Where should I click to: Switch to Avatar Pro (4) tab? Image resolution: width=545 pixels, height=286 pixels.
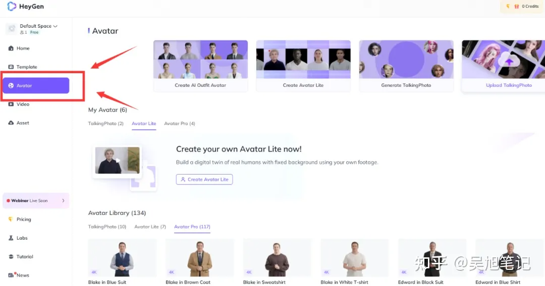coord(180,124)
